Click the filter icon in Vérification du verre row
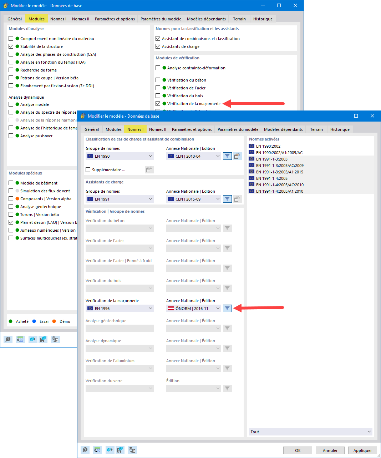The image size is (381, 458). [x=227, y=389]
